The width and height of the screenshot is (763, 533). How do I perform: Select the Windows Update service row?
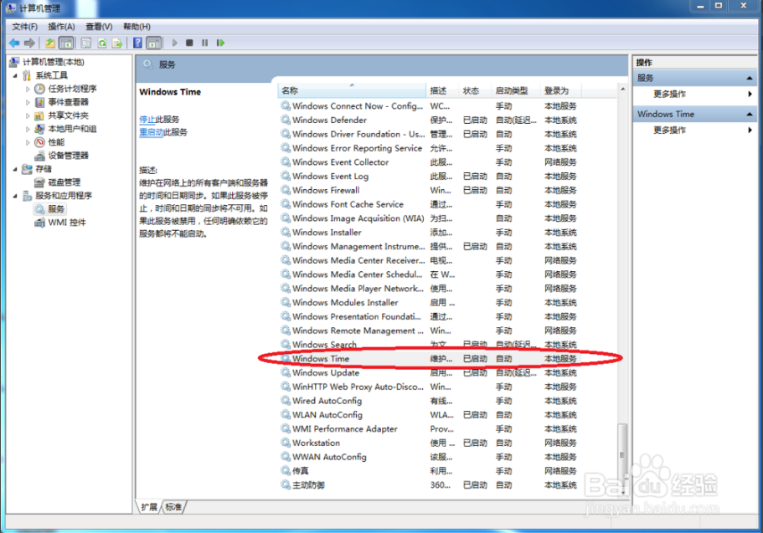(429, 373)
